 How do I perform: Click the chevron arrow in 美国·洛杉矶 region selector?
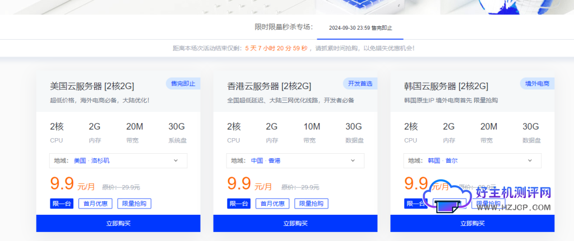point(175,160)
